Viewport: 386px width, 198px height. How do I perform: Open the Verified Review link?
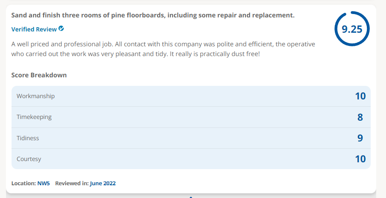(x=34, y=29)
